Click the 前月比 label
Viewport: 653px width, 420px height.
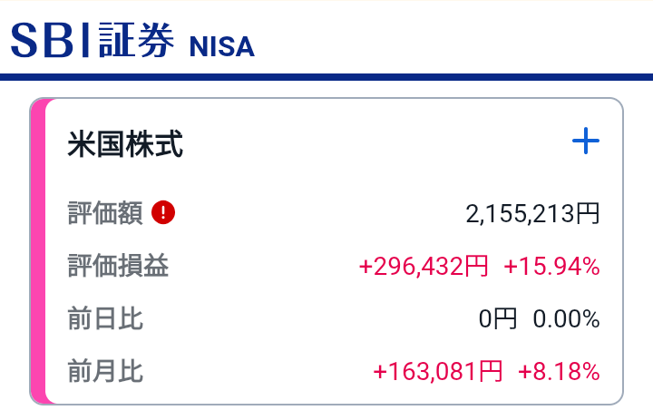pyautogui.click(x=105, y=371)
